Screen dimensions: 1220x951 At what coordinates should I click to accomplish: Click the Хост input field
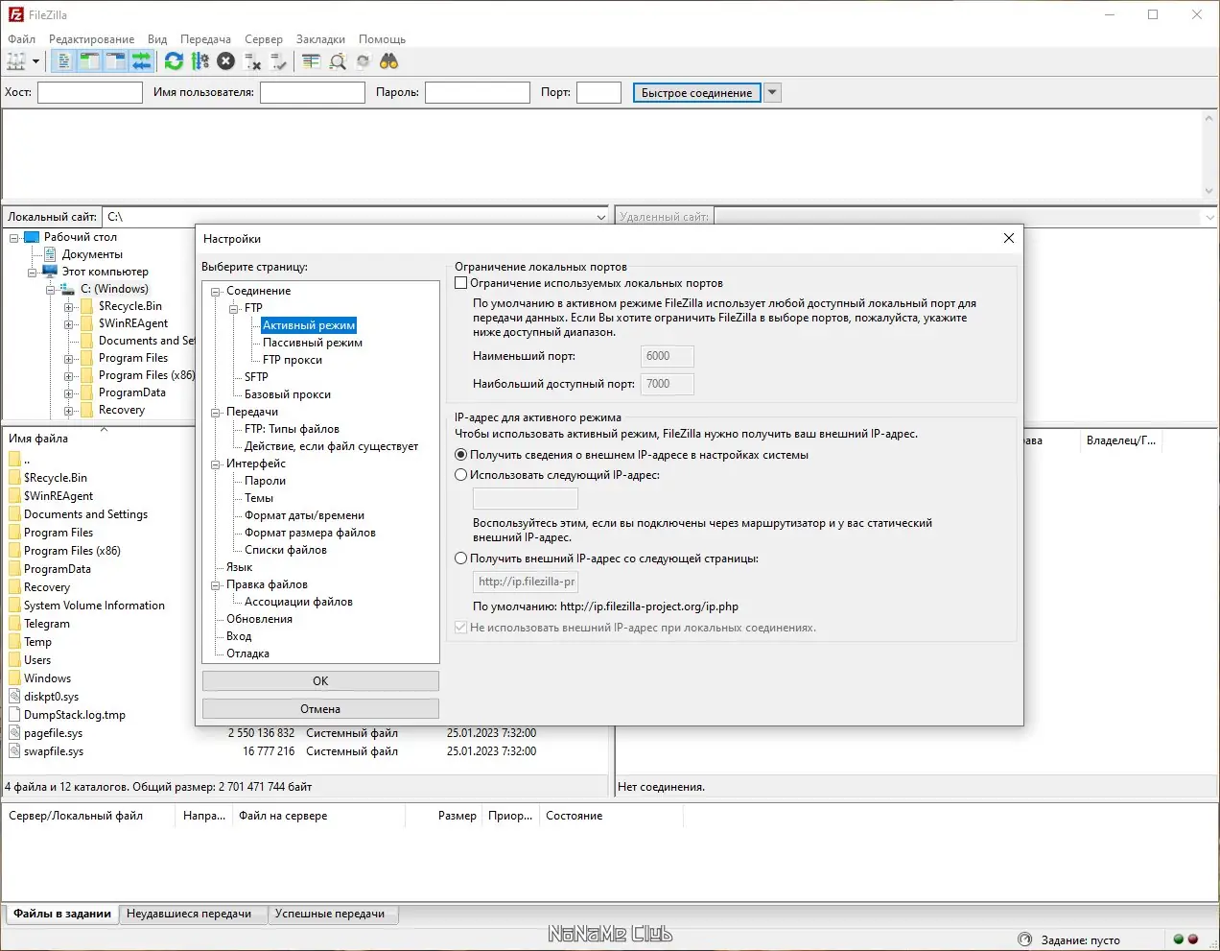89,92
